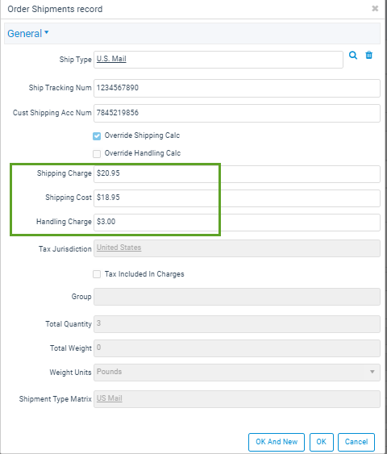Click the OK And New button

pyautogui.click(x=277, y=442)
